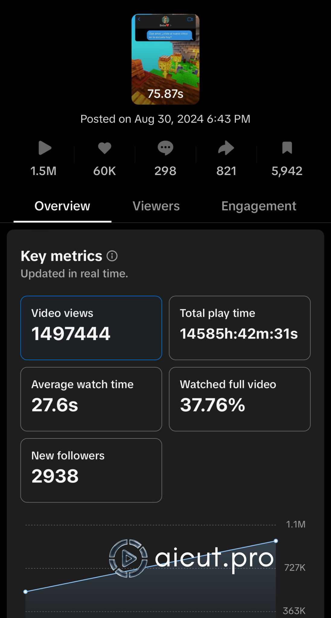Tap the heart likes icon
Viewport: 331px width, 618px height.
tap(105, 148)
